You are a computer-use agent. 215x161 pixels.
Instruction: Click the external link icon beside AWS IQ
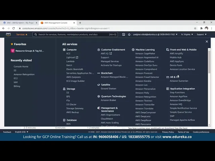(111, 54)
